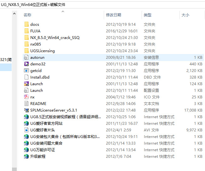Click the sort direction arrow above 名称

pyautogui.click(x=63, y=11)
